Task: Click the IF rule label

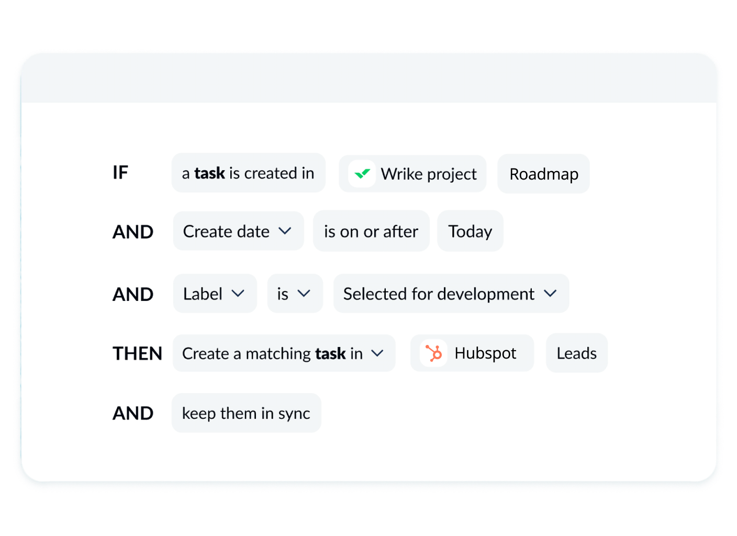Action: (x=120, y=173)
